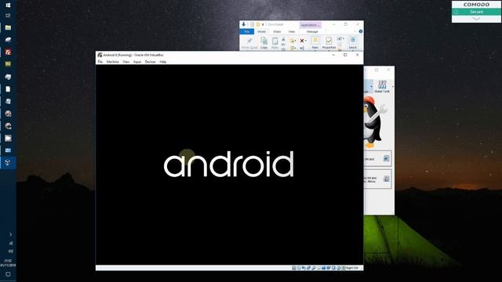Switch to Share ribbon tab in Explorer
Viewport: 502px width, 282px height.
277,31
